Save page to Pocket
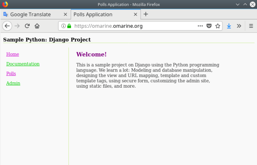Screen dimensions: 257x165 209,26
